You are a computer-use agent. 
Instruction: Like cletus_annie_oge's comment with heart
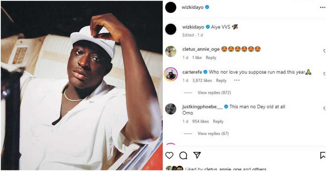(x=324, y=51)
